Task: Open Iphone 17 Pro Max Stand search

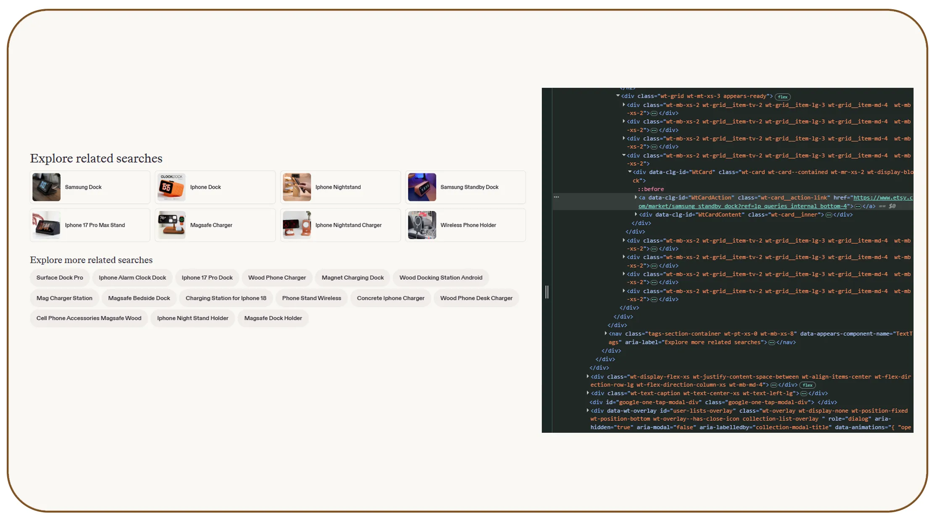Action: (95, 225)
